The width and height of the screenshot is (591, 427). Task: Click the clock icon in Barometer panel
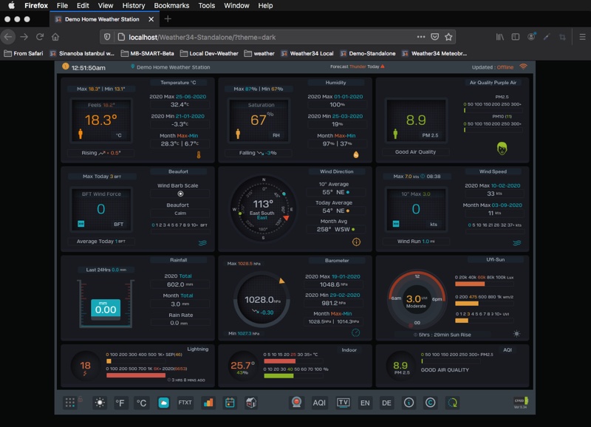[355, 332]
